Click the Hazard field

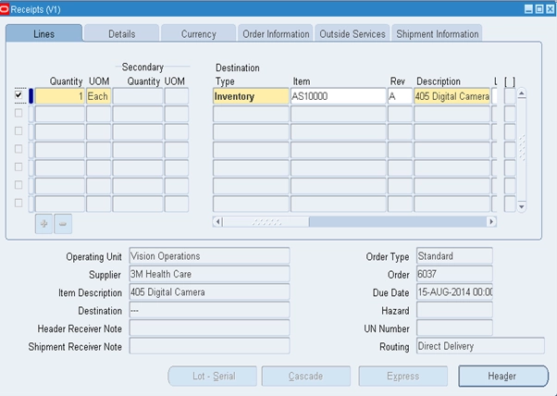[x=454, y=310]
